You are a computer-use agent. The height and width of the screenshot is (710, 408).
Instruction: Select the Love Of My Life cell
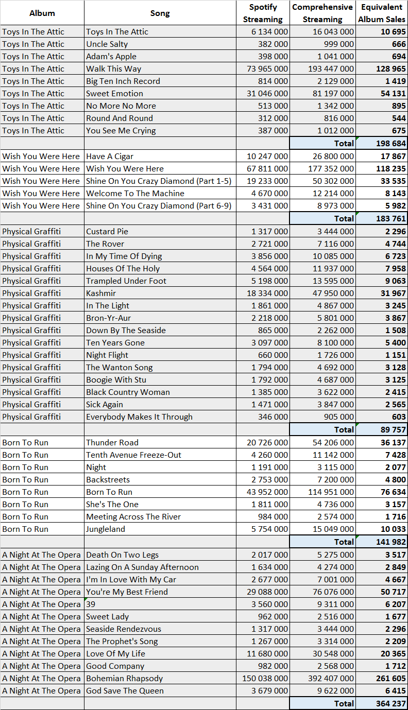tap(160, 653)
